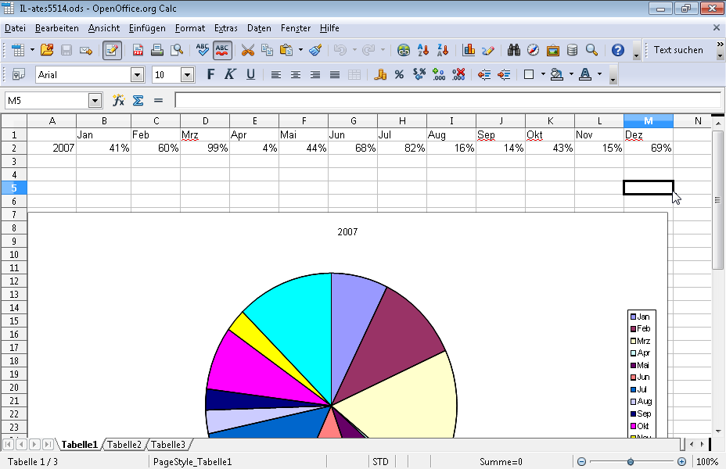Decrease indent icon

point(484,74)
